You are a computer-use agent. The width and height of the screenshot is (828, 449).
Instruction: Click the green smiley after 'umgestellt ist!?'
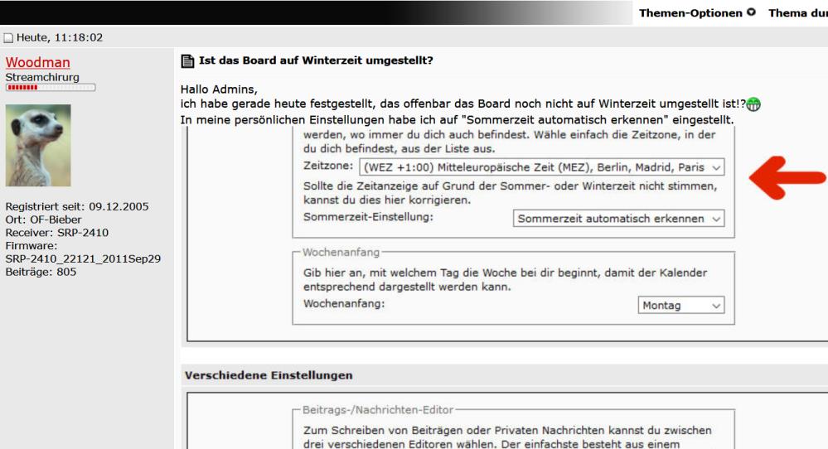pos(753,104)
